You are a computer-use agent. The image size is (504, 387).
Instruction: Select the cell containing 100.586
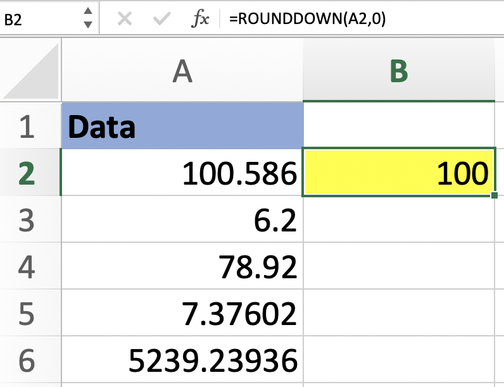[182, 173]
